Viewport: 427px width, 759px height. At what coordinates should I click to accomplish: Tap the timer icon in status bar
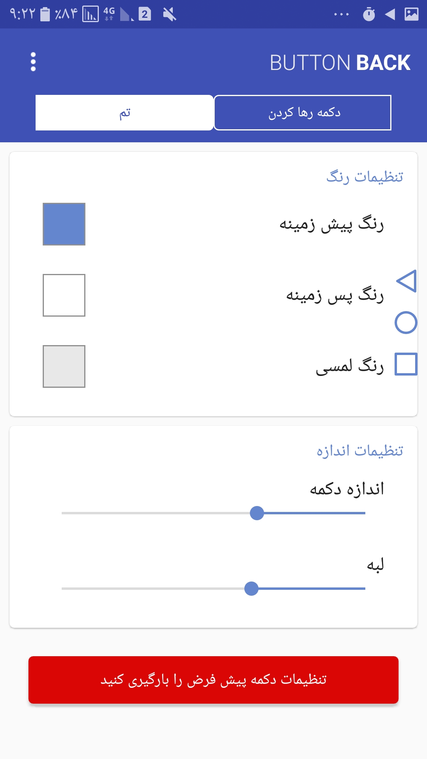coord(369,14)
